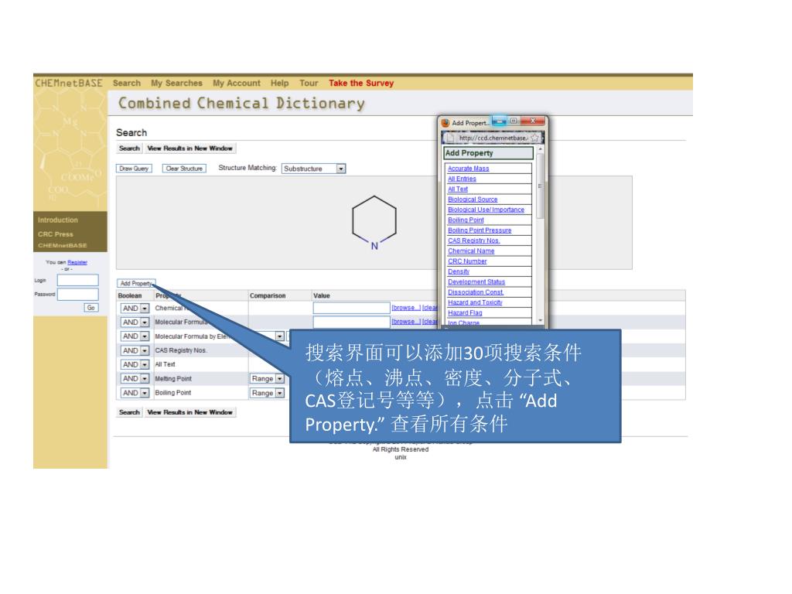Open the Tour menu item
The image size is (792, 594).
click(309, 84)
